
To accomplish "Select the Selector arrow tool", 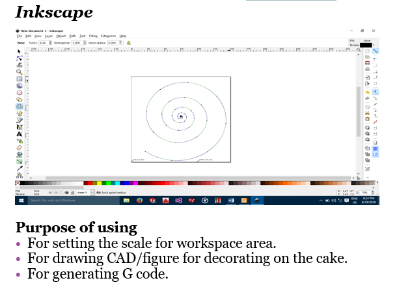I will (x=19, y=51).
